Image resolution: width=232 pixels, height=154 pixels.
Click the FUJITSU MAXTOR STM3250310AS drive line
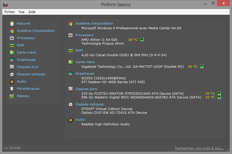tap(132, 93)
